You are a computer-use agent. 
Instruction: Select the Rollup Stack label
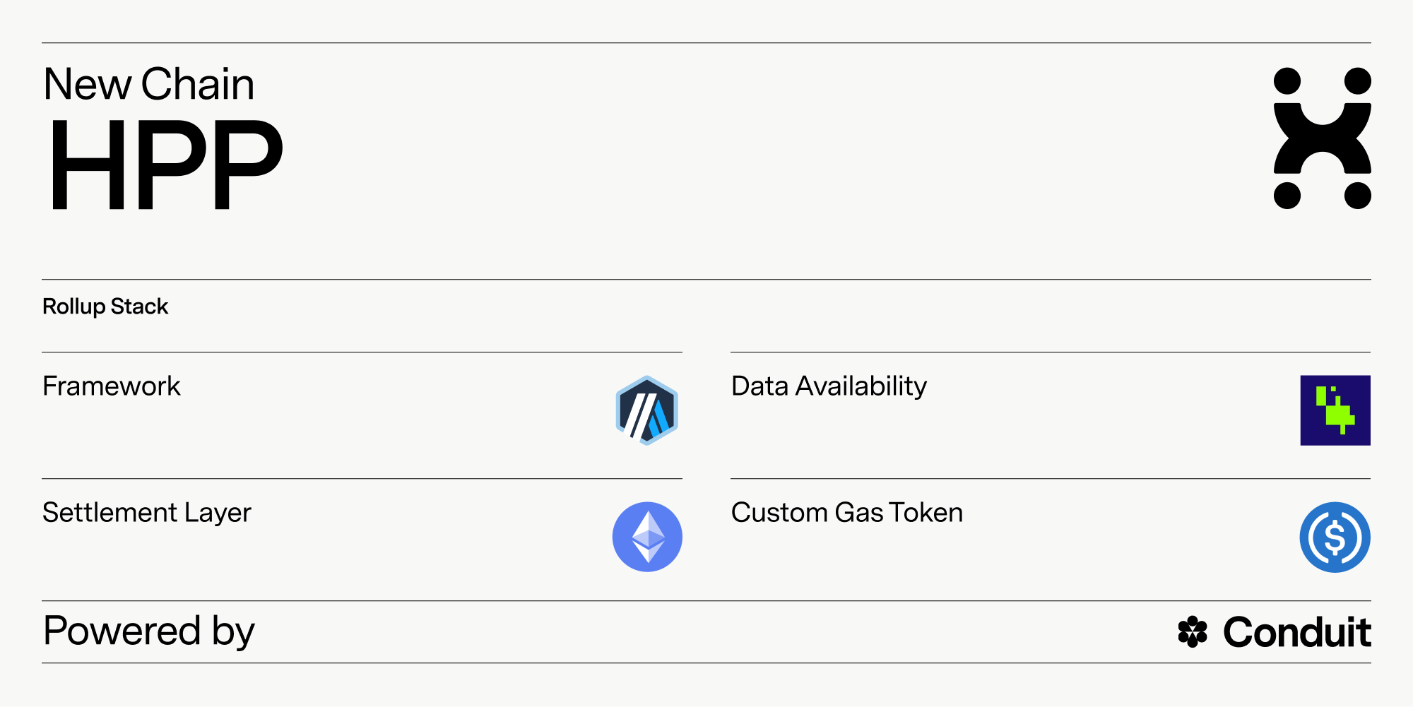click(105, 307)
